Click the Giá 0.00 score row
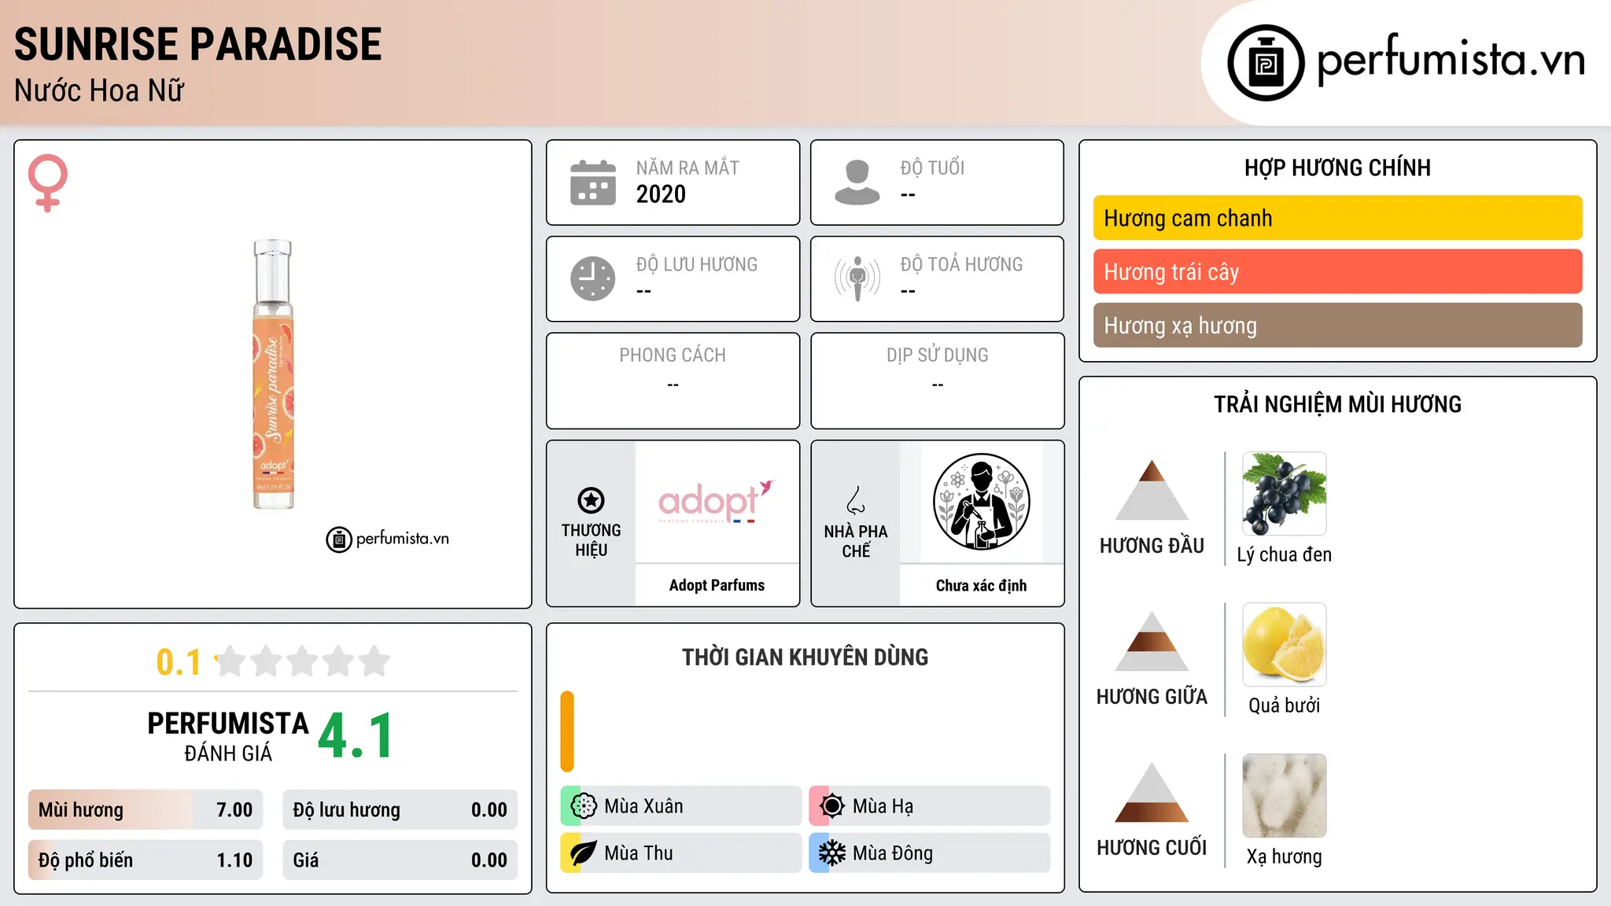1611x906 pixels. pos(400,860)
